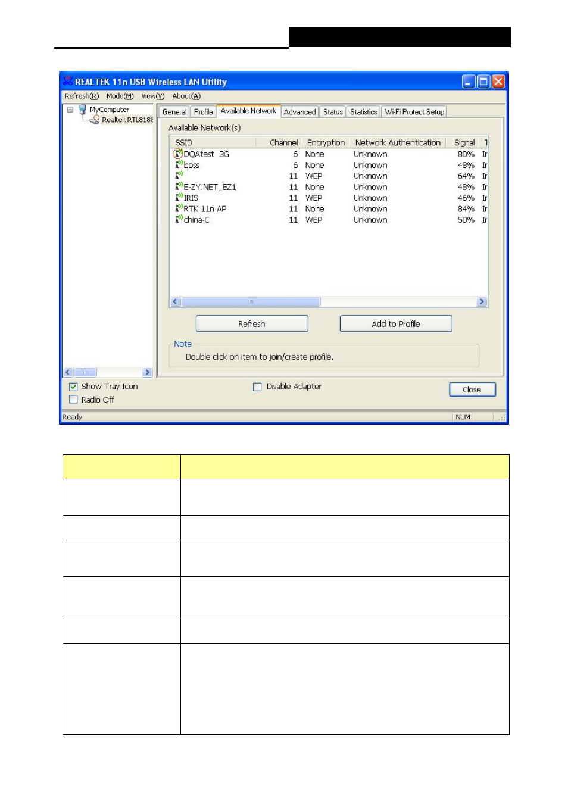Sort the list by Signal column header
Image resolution: width=568 pixels, height=804 pixels.
tap(464, 143)
